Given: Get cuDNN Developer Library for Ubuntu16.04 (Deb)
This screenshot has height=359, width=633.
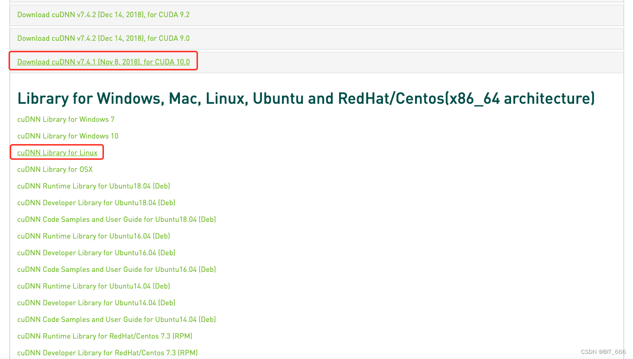Looking at the screenshot, I should click(x=96, y=253).
